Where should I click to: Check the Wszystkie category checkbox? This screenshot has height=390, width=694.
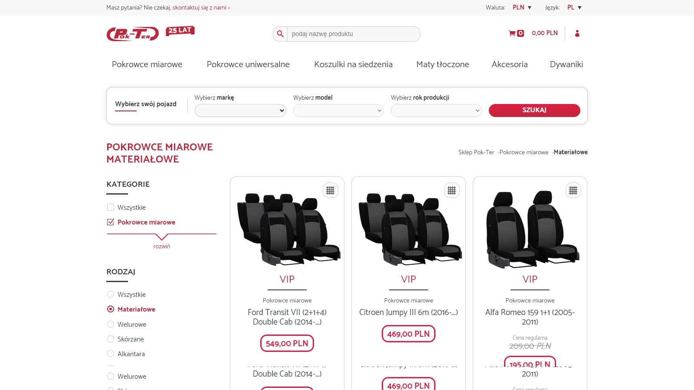[111, 207]
